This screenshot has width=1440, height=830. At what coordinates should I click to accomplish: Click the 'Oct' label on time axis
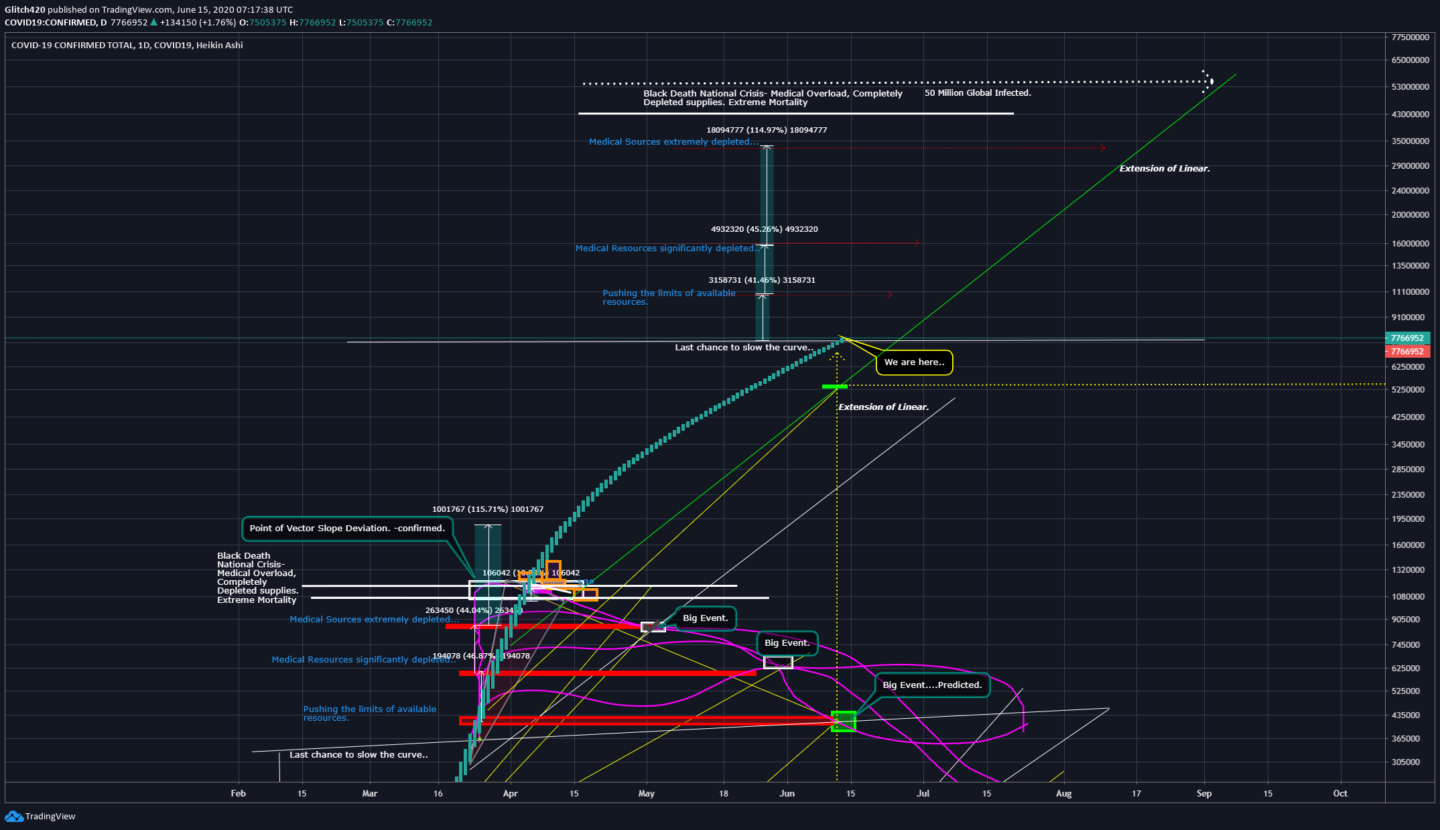point(1340,793)
